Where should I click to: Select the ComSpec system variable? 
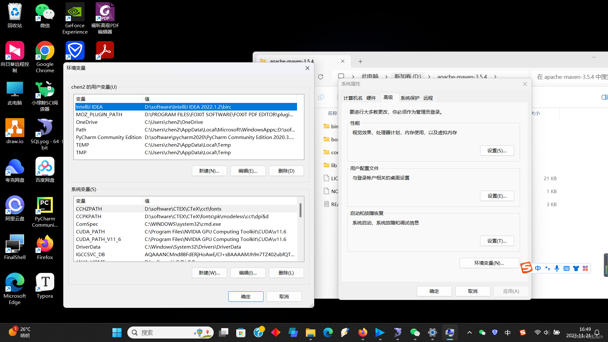[x=186, y=224]
